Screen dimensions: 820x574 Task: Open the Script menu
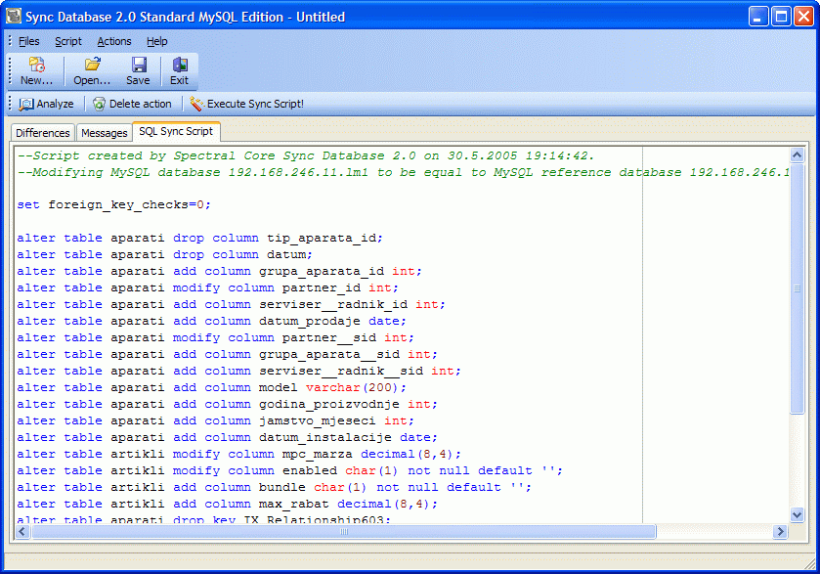(x=68, y=41)
